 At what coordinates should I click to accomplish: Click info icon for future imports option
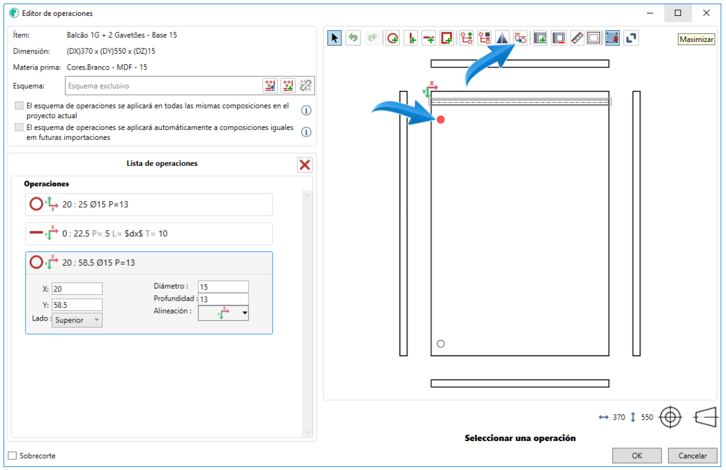306,132
